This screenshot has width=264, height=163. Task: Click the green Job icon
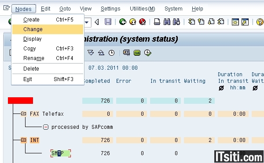click(137, 53)
